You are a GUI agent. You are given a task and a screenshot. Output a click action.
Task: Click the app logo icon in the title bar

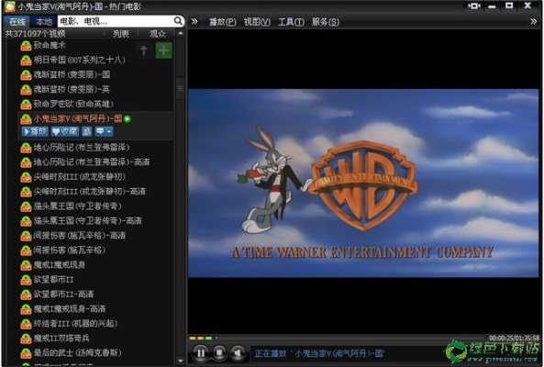[10, 6]
